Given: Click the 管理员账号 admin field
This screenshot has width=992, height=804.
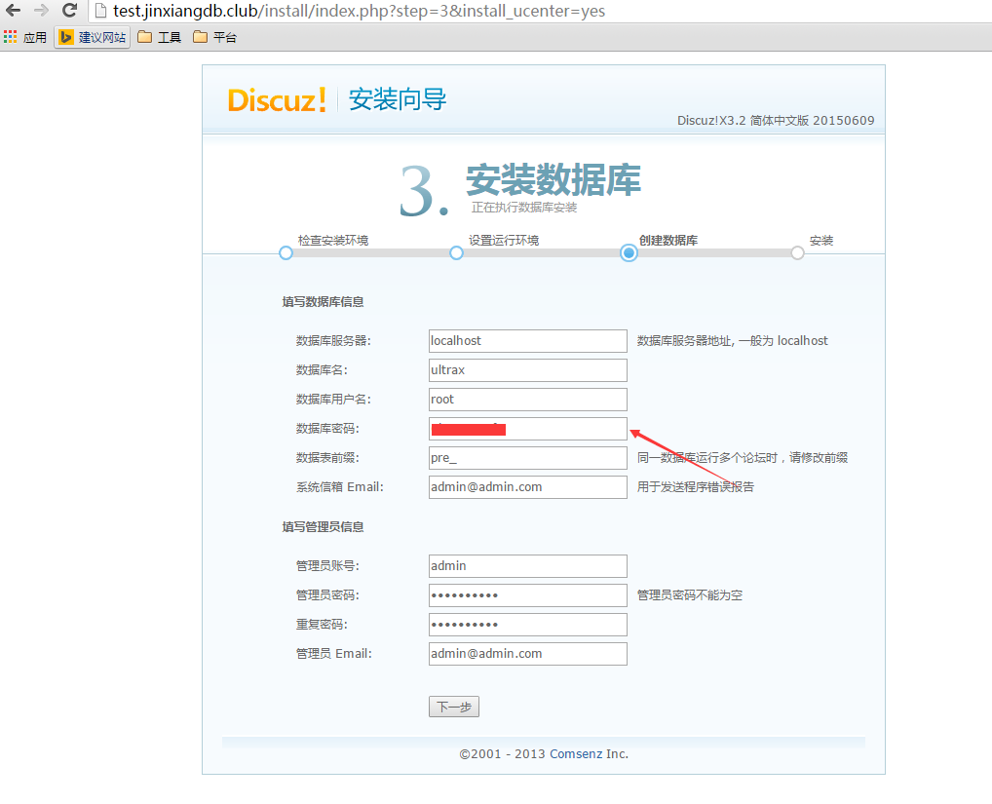Looking at the screenshot, I should point(527,566).
